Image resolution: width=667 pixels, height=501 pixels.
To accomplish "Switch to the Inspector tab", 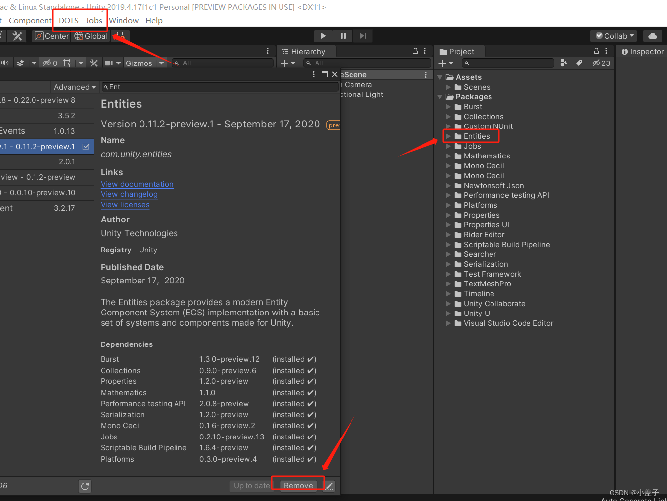I will (x=642, y=51).
